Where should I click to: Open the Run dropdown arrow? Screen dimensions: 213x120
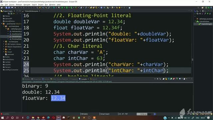(69, 8)
